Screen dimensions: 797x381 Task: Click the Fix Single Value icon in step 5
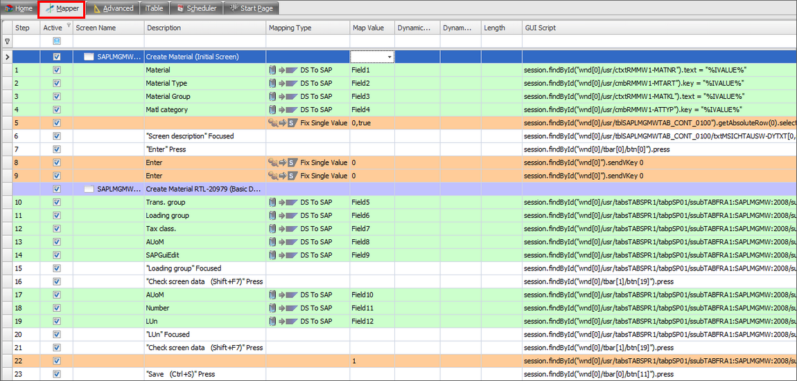click(x=283, y=123)
